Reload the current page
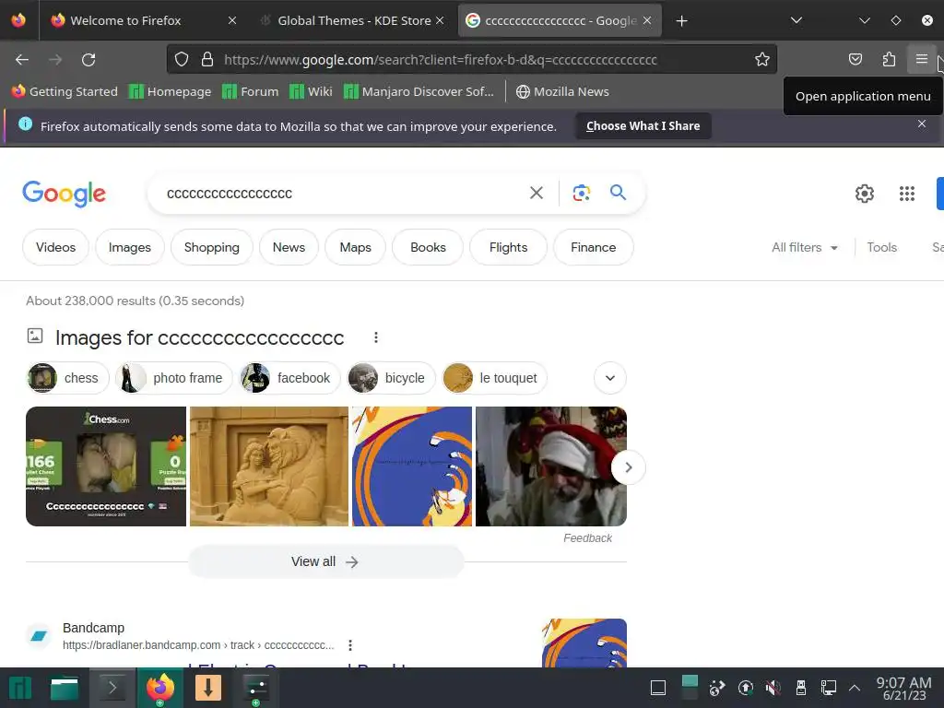 (x=88, y=60)
